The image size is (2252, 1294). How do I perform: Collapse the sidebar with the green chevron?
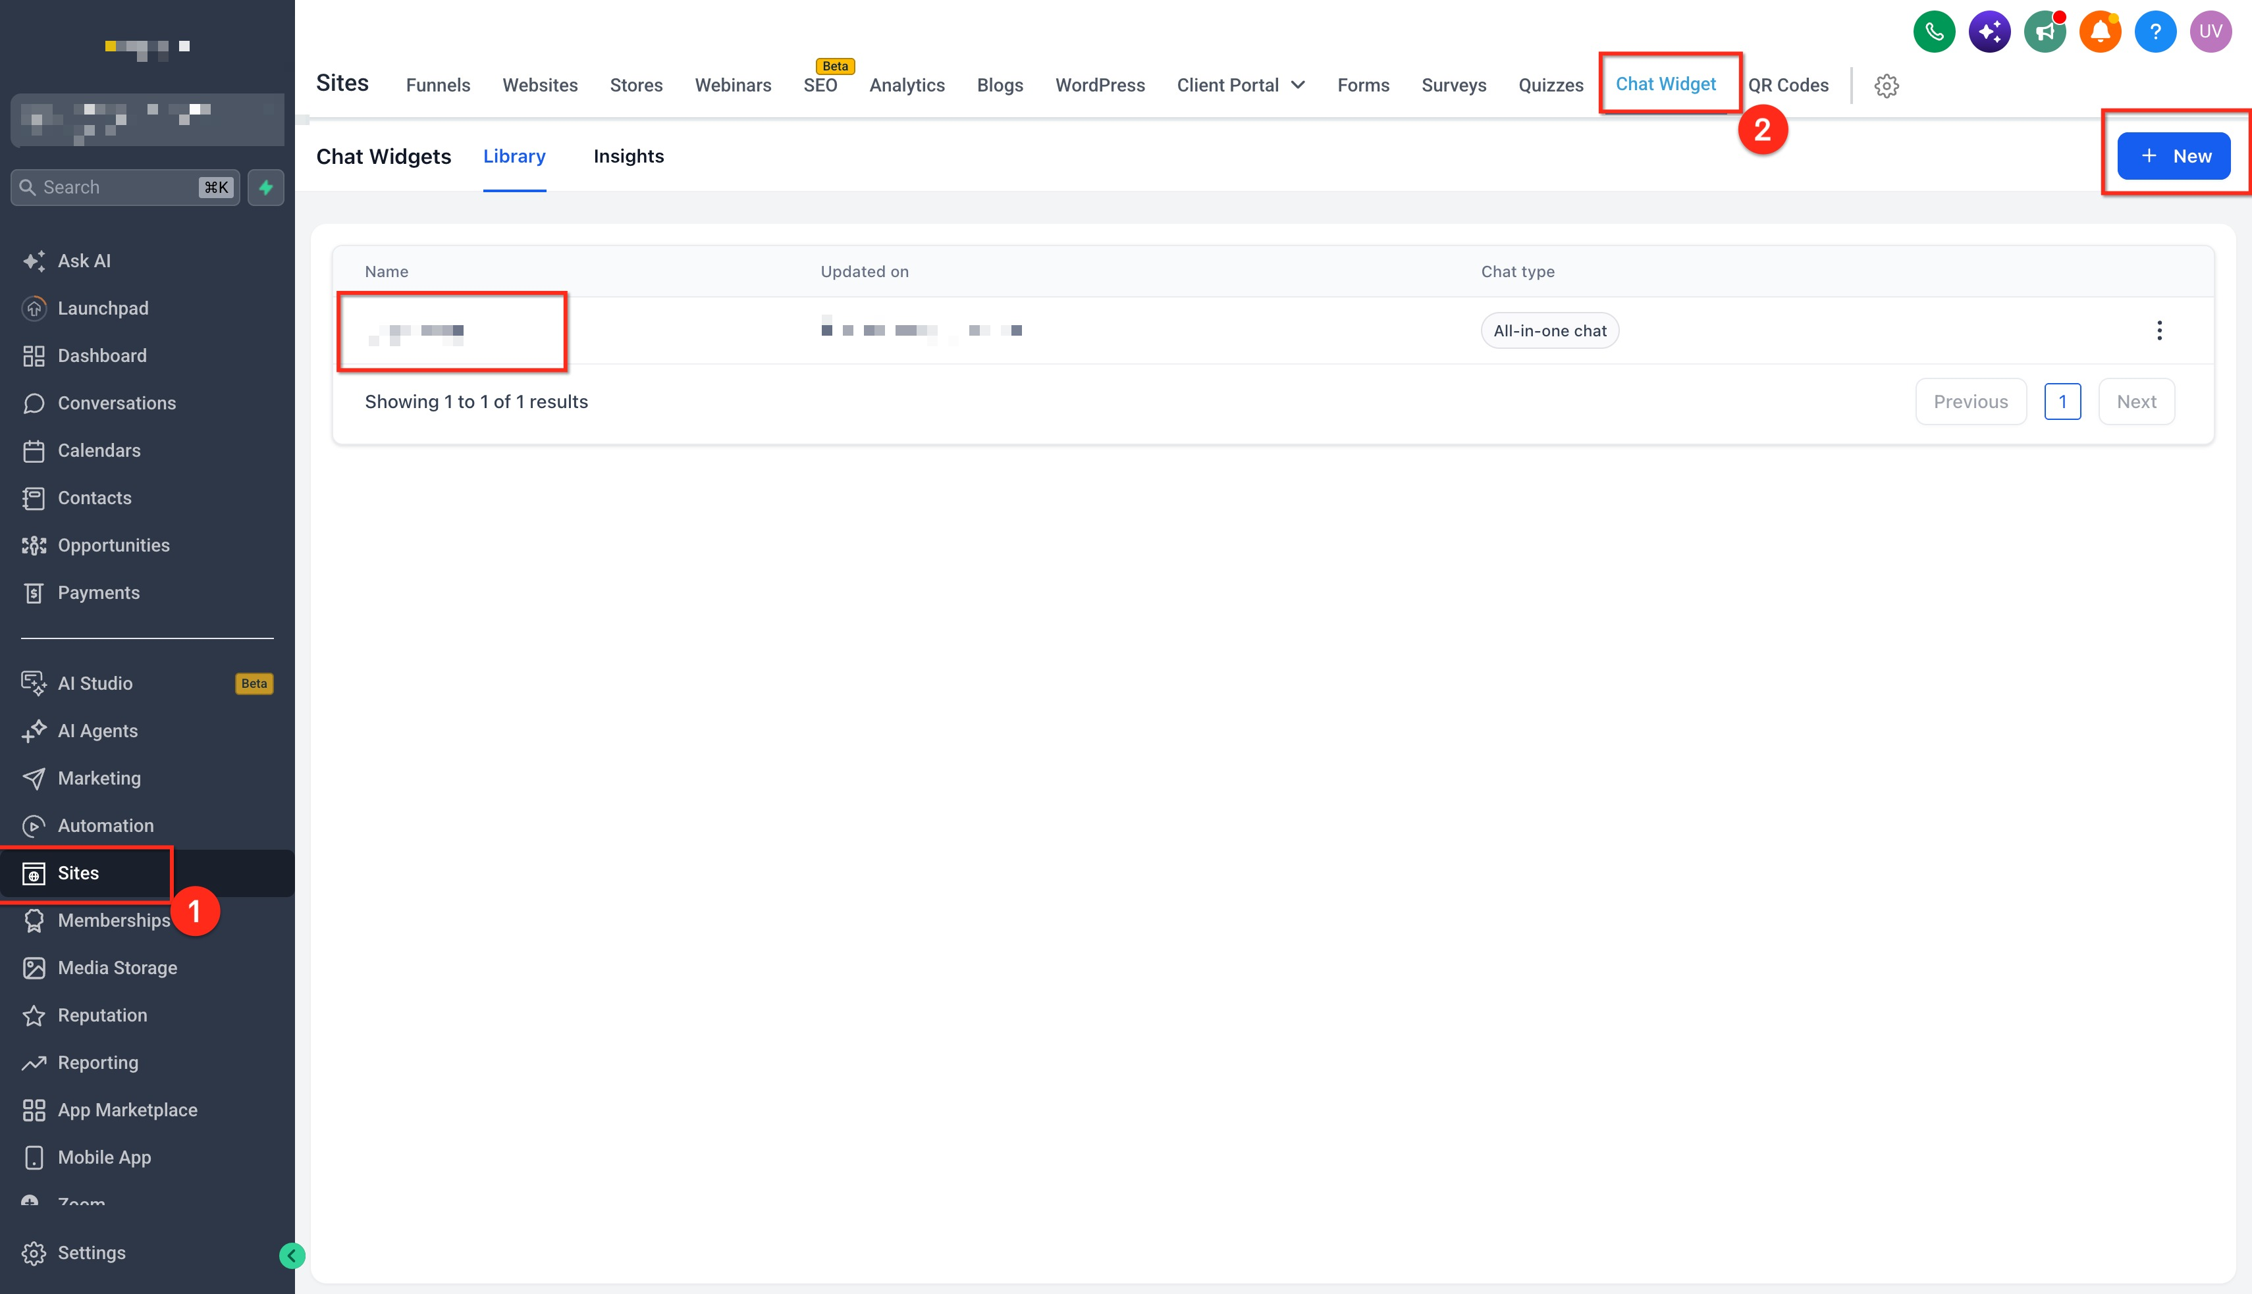point(292,1255)
